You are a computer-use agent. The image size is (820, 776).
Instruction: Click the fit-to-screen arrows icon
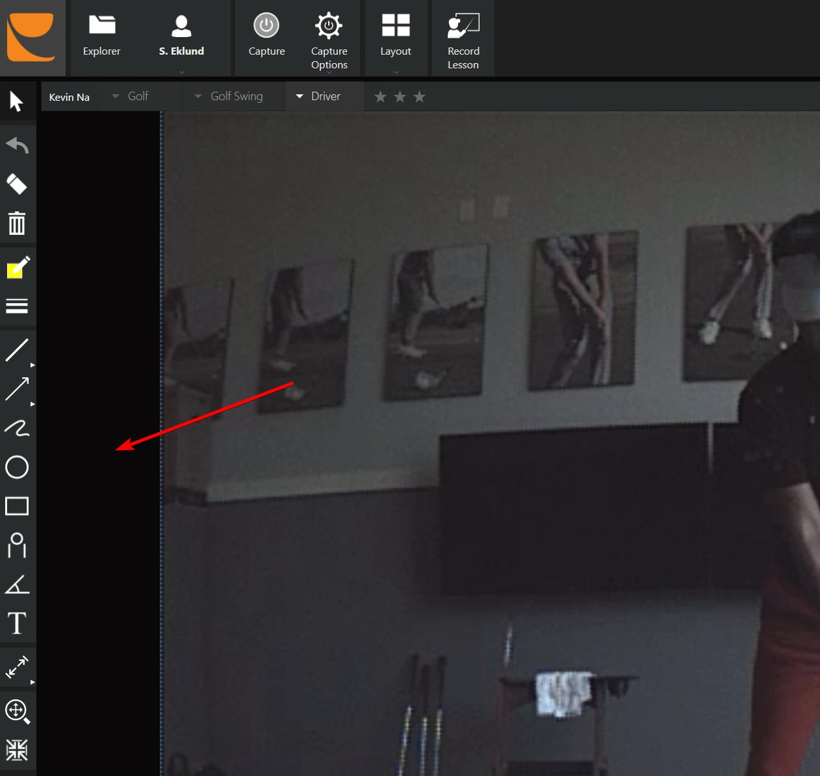point(17,750)
